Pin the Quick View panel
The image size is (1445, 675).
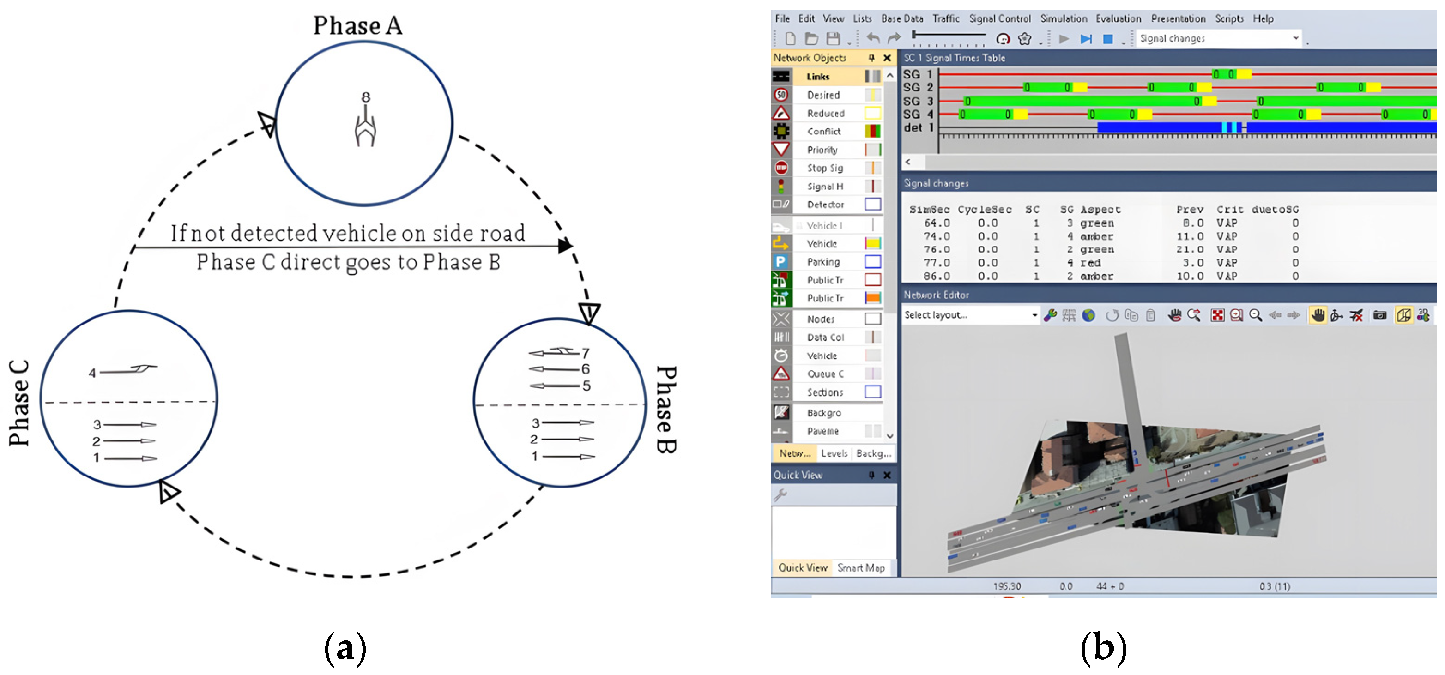click(871, 475)
